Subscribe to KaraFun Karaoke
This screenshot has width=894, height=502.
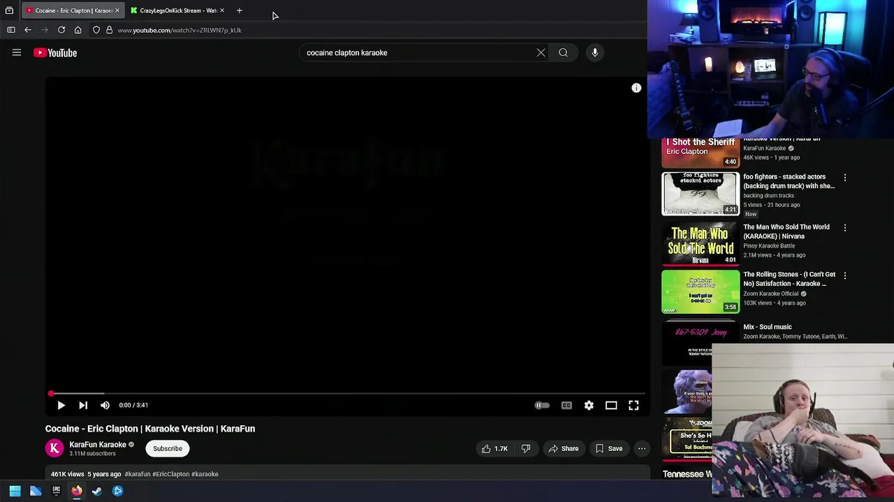(168, 448)
